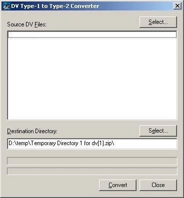Click the upper progress bar

pos(92,161)
